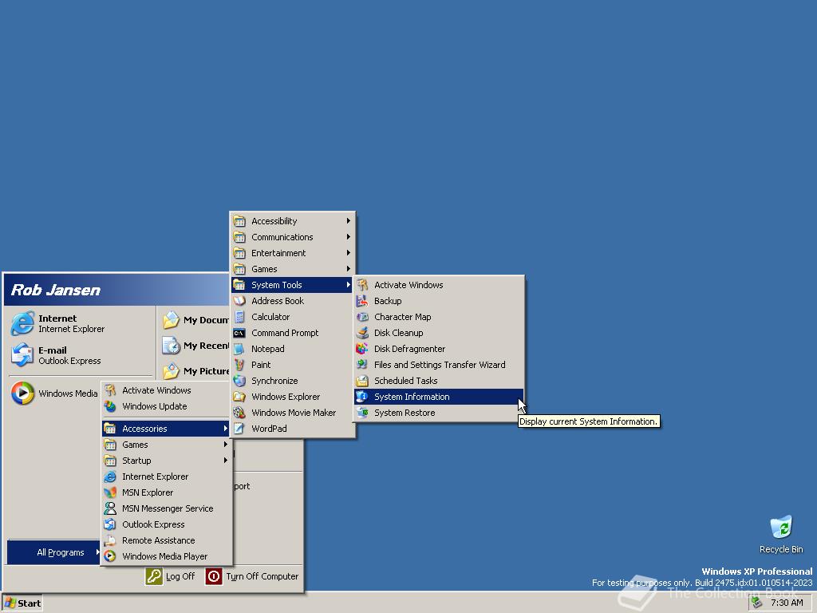Click the Address Book icon
This screenshot has width=817, height=613.
[239, 301]
